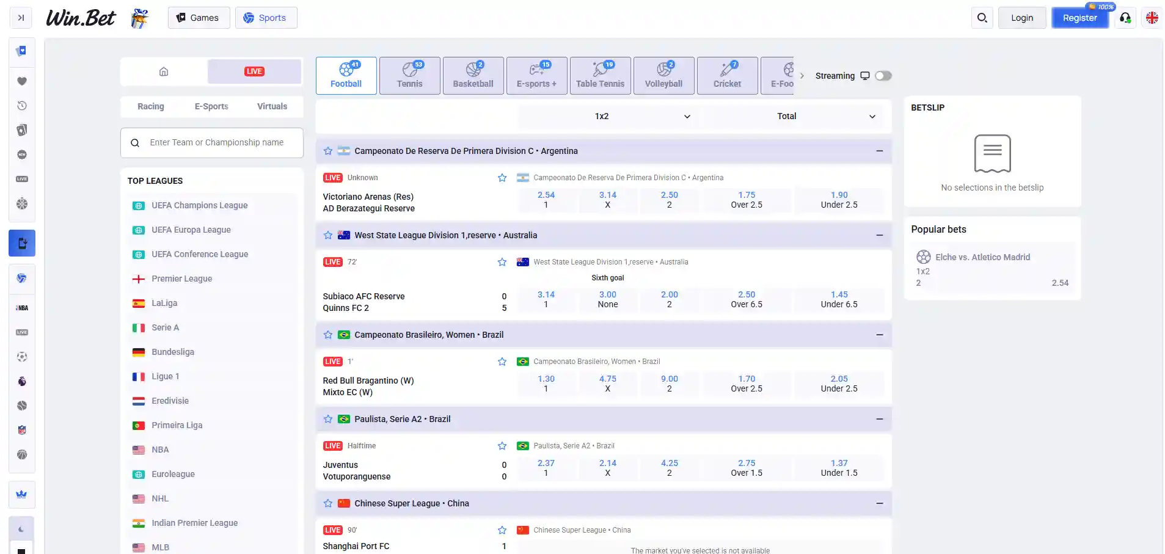
Task: Open UEFA Champions League link
Action: click(x=199, y=205)
